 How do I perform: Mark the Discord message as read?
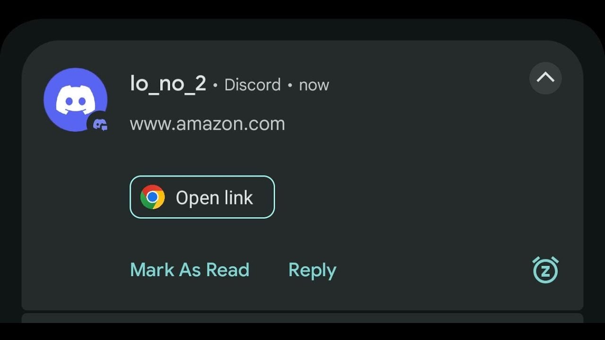[190, 270]
